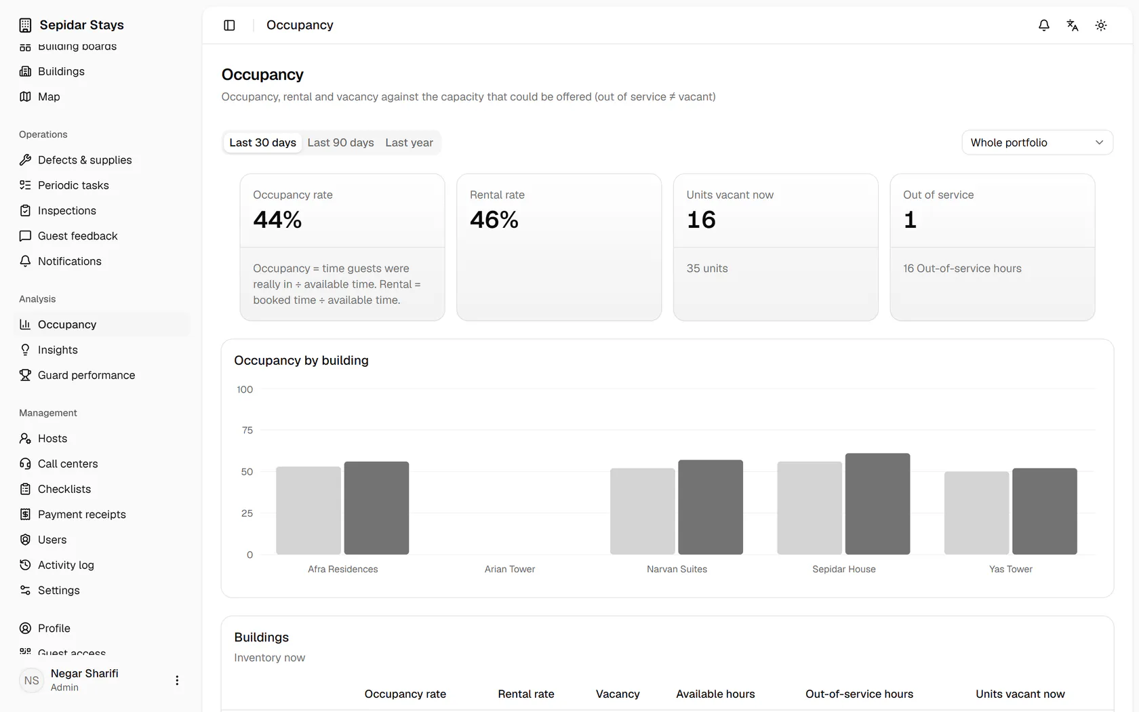
Task: Click 'Vacancy' column header
Action: [x=618, y=694]
